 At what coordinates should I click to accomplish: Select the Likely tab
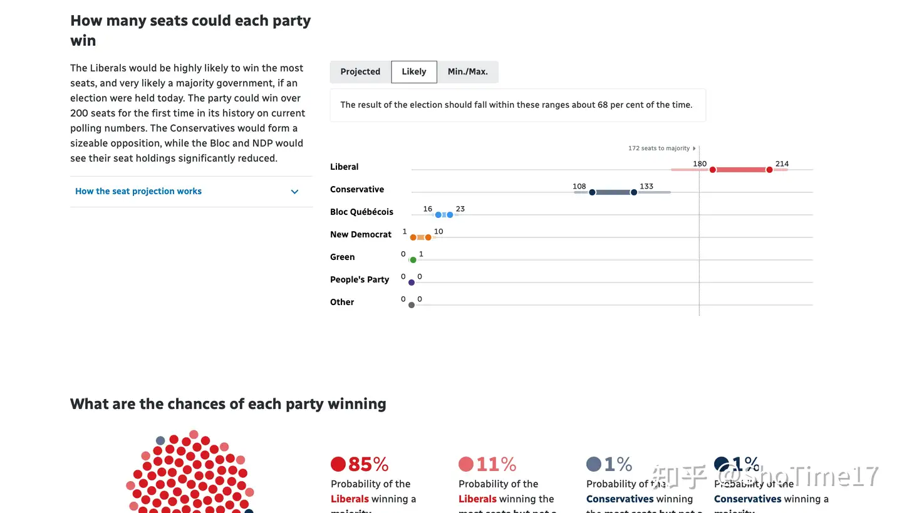(x=414, y=71)
